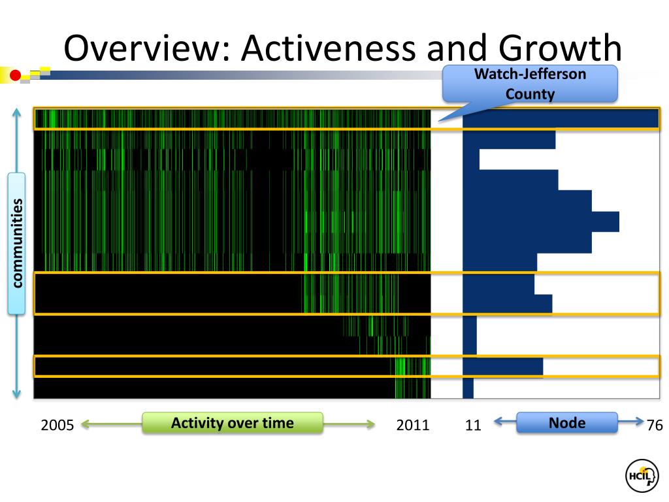Click the Activity over time label

233,423
